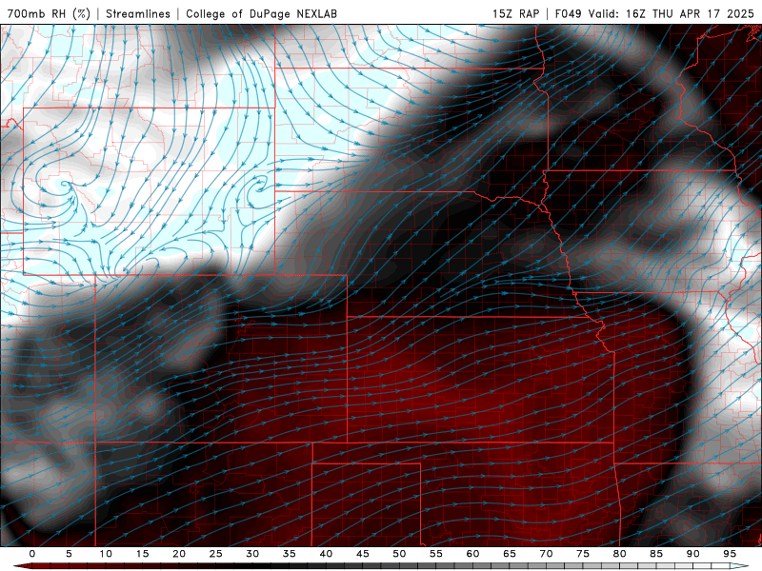Image resolution: width=762 pixels, height=571 pixels.
Task: Click the 'F049' forecast hour label
Action: point(568,13)
